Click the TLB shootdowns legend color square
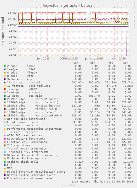137x188 pixels. 5,145
